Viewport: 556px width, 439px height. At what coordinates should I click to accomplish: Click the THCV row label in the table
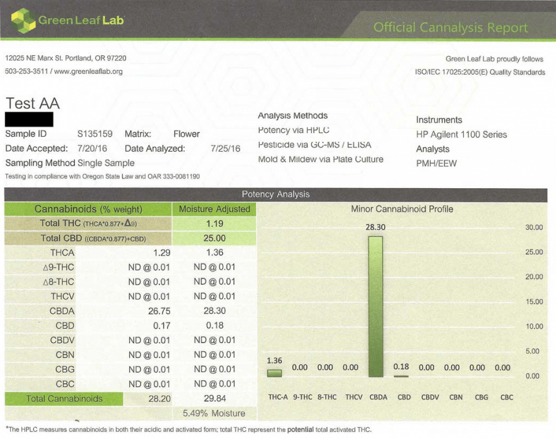click(62, 297)
